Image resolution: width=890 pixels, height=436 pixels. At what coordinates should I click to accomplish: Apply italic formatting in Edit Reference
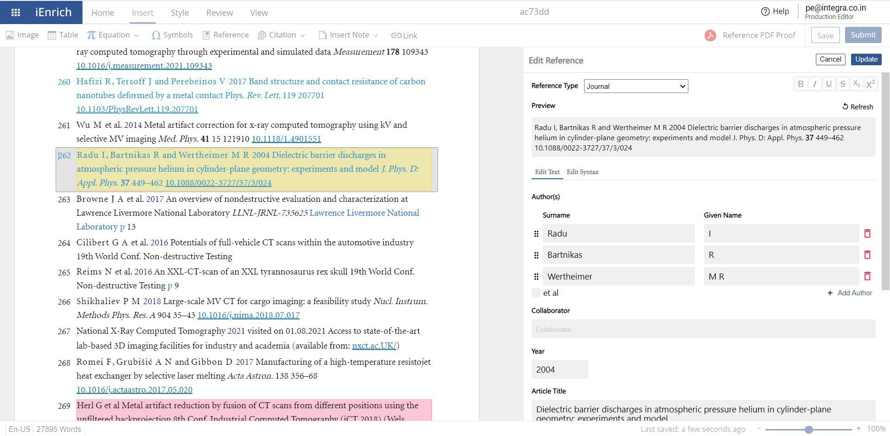(814, 84)
